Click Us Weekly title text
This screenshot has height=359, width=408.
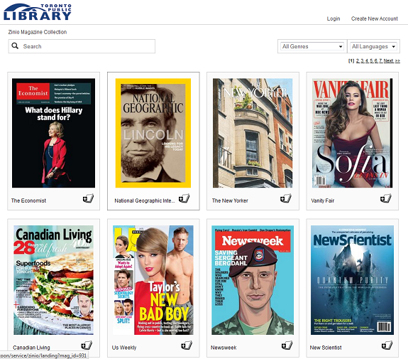(x=124, y=348)
